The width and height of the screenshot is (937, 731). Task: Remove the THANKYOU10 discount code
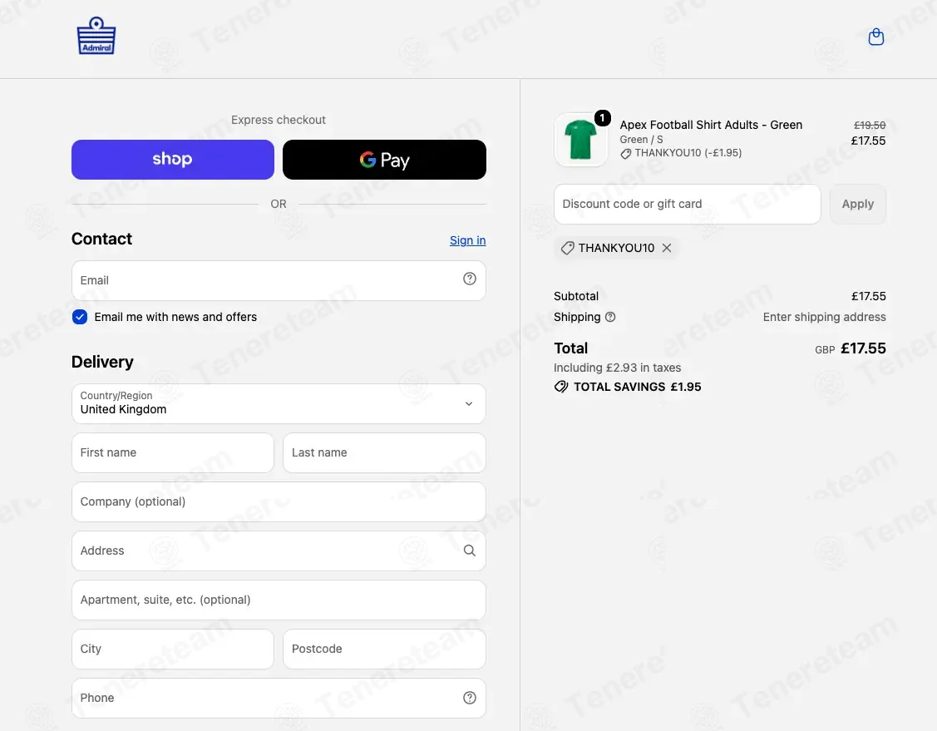coord(667,248)
